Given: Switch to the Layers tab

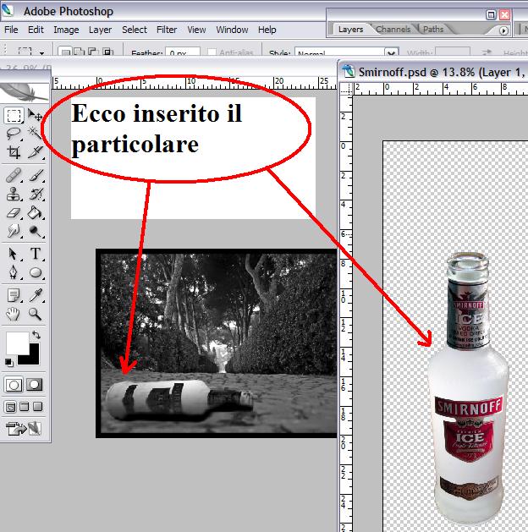Looking at the screenshot, I should point(350,30).
